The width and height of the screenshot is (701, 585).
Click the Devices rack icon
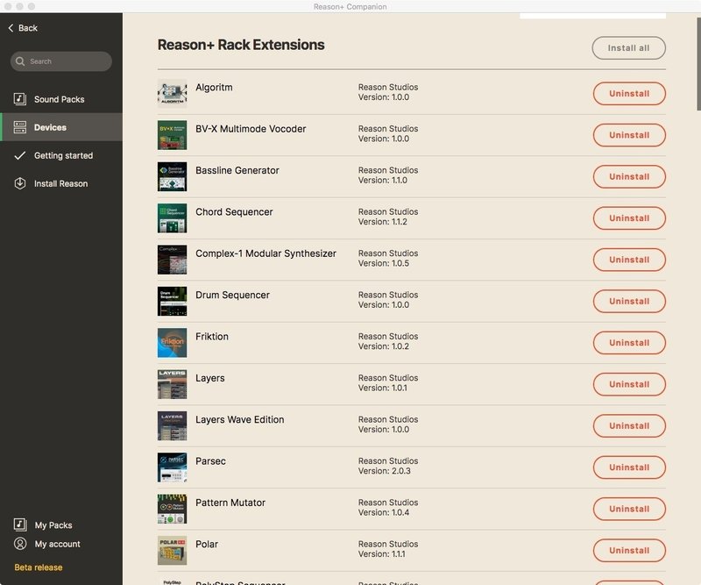point(19,127)
